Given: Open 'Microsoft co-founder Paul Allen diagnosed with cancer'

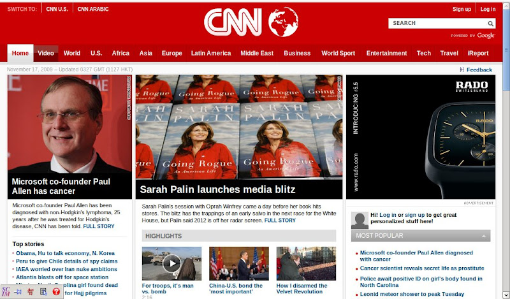Looking at the screenshot, I should coord(416,256).
